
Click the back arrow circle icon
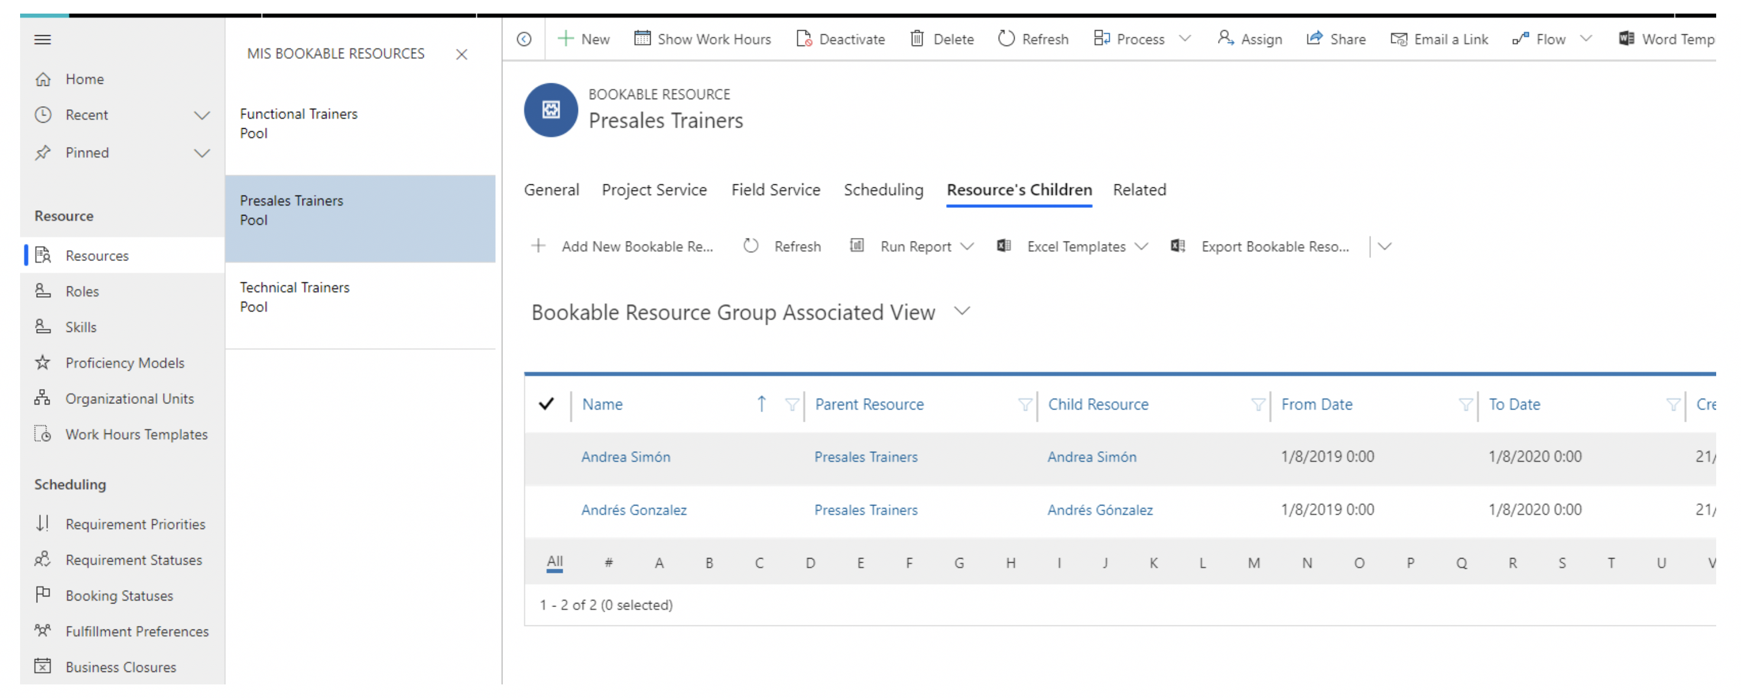(x=524, y=40)
